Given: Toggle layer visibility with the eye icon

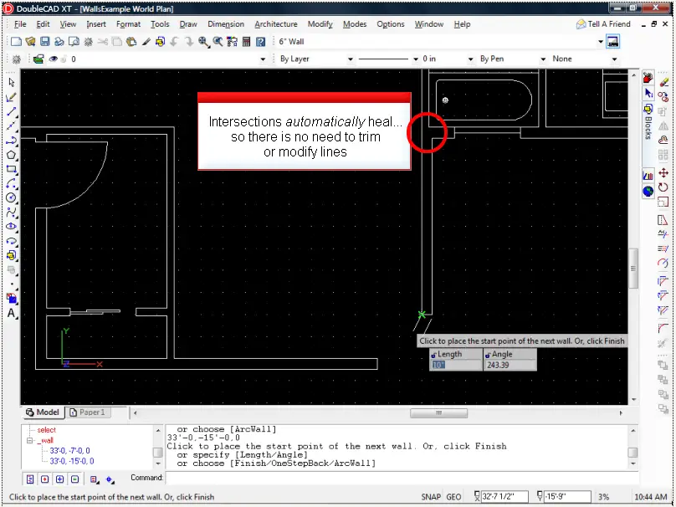Looking at the screenshot, I should coord(53,59).
